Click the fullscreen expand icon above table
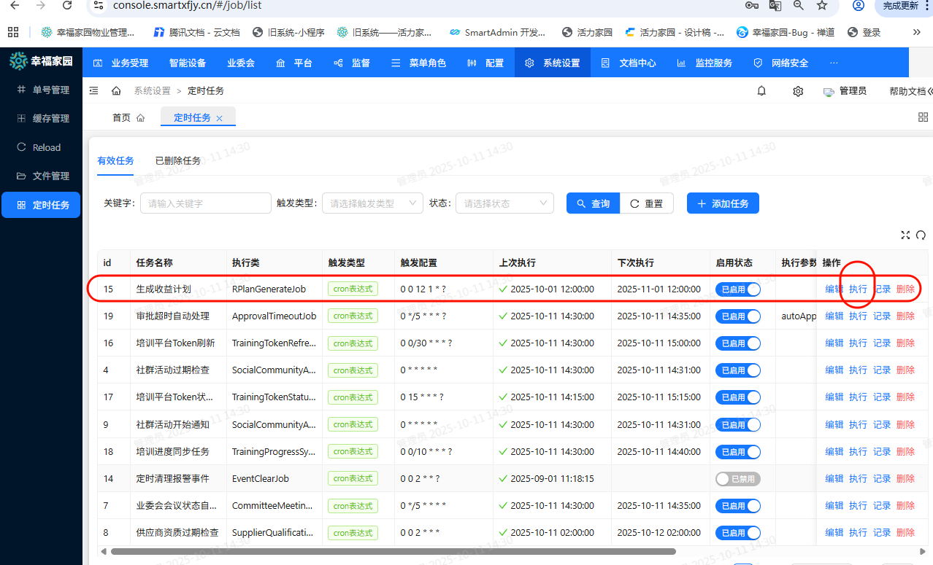Image resolution: width=933 pixels, height=565 pixels. 905,235
